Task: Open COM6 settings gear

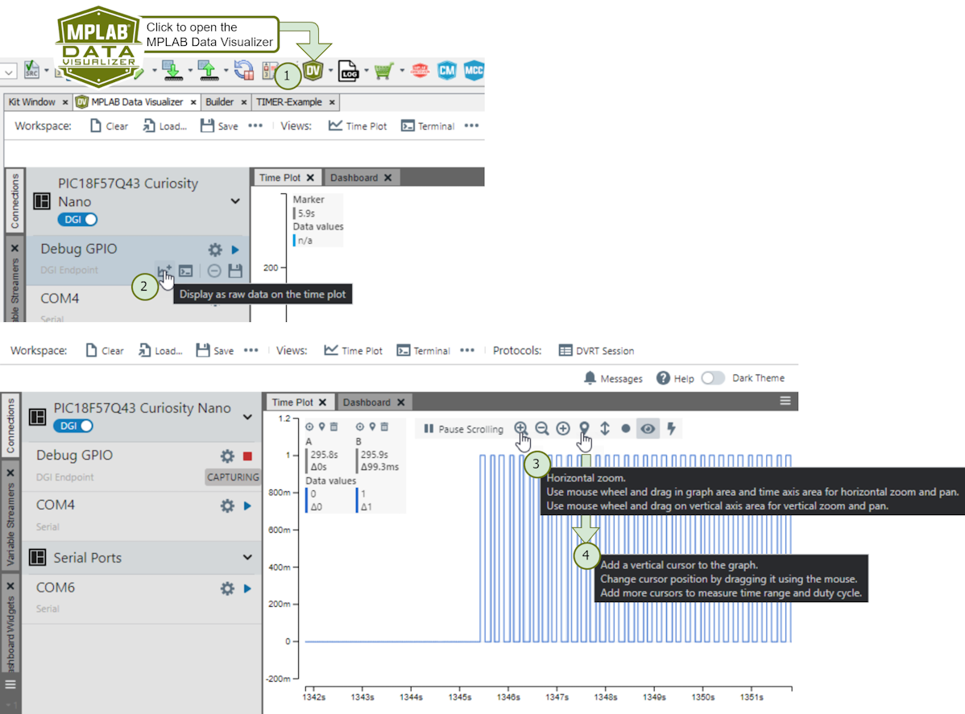Action: [227, 588]
